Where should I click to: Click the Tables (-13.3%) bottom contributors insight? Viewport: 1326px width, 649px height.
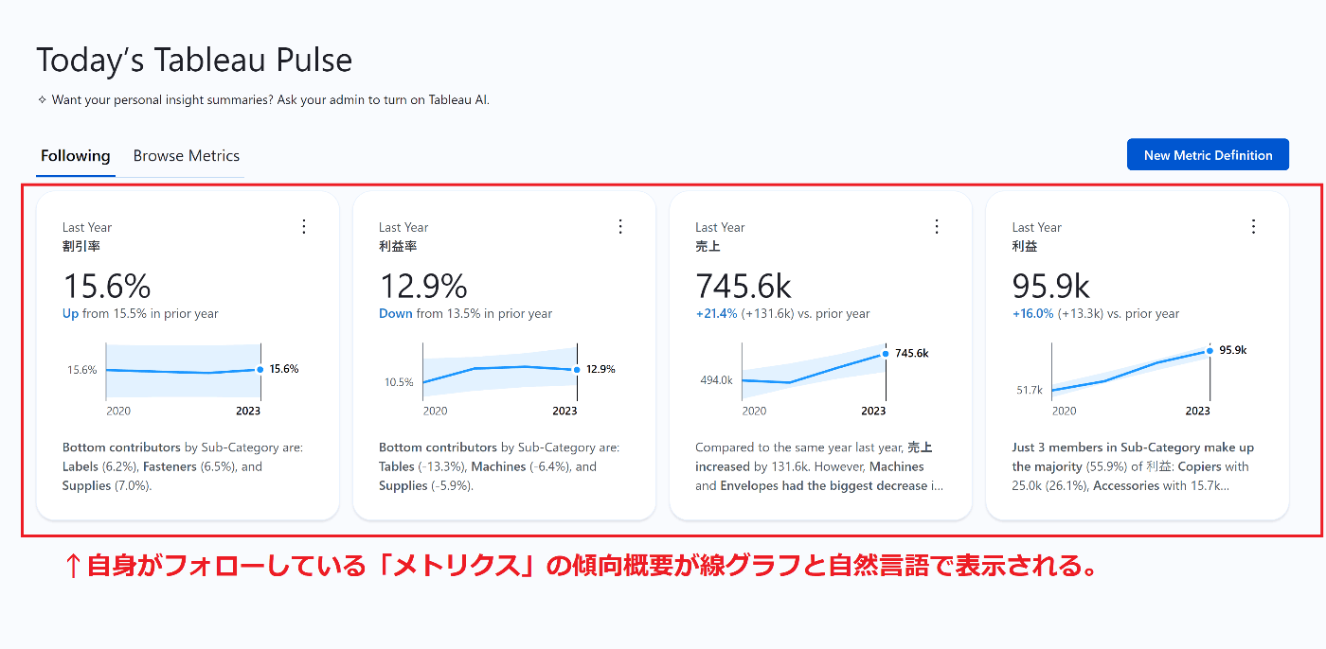499,466
